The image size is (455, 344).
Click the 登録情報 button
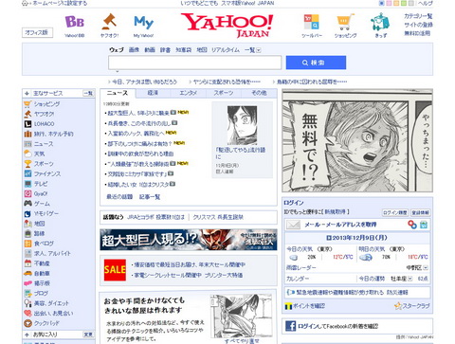[420, 212]
